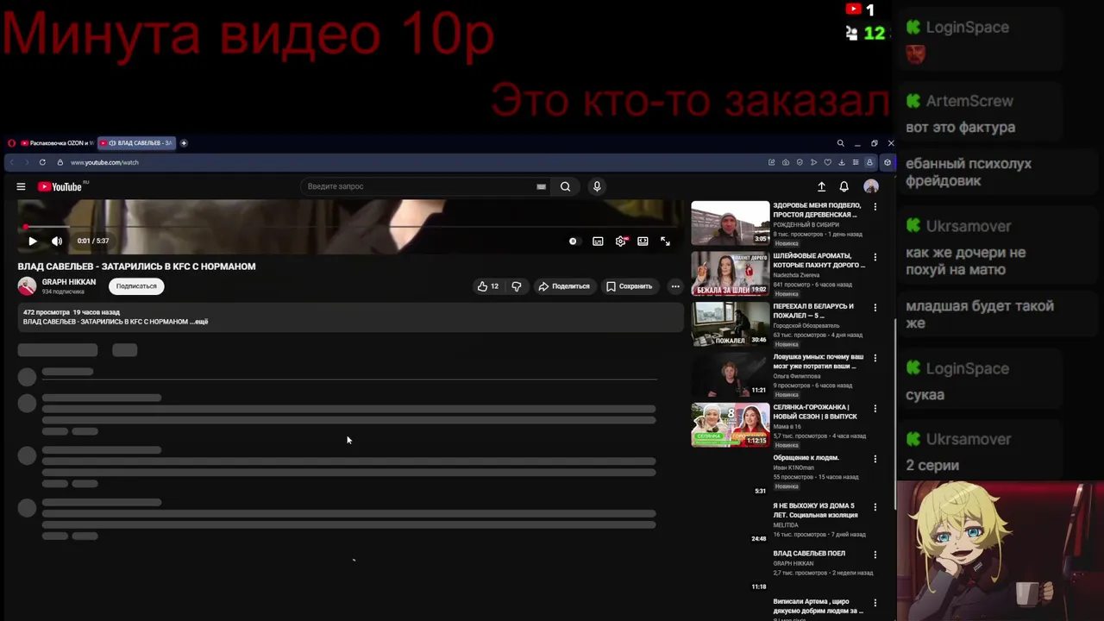
Task: Go back in the browser
Action: pos(11,162)
